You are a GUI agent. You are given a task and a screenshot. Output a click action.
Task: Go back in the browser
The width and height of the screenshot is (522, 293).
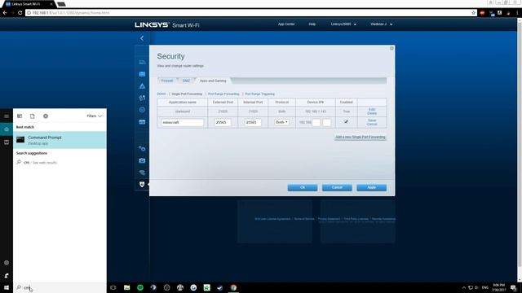[5, 13]
